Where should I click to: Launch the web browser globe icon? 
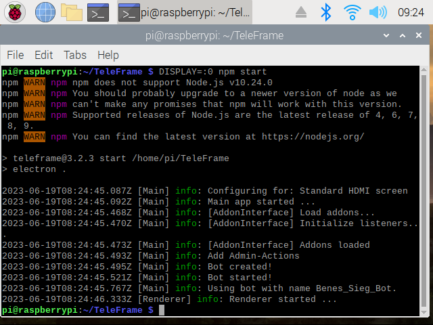pos(45,12)
